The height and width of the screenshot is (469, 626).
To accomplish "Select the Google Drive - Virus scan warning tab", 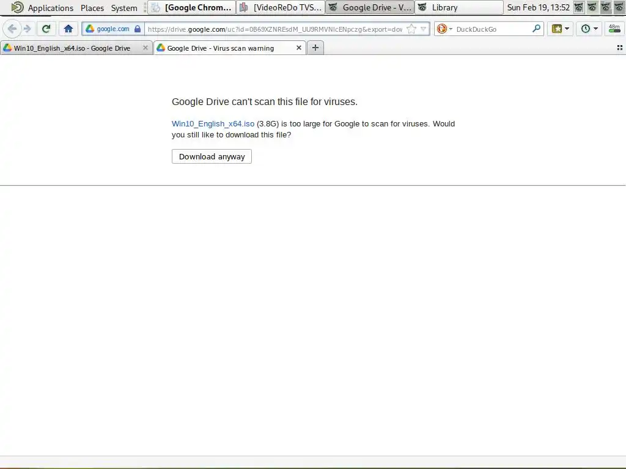I will (221, 48).
